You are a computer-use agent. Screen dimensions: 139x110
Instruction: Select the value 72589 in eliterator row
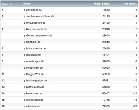pyautogui.click(x=106, y=106)
